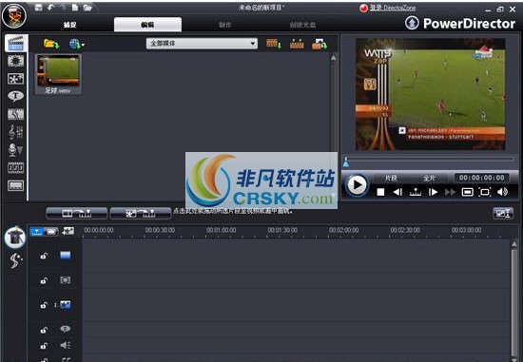Viewport: 523px width, 362px height.
Task: Select 片段 clip preview mode
Action: click(x=391, y=178)
